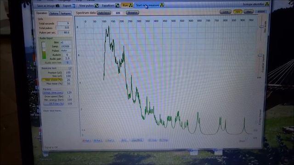The width and height of the screenshot is (294, 165).
Task: Click the Export toolbar icon
Action: [73, 6]
